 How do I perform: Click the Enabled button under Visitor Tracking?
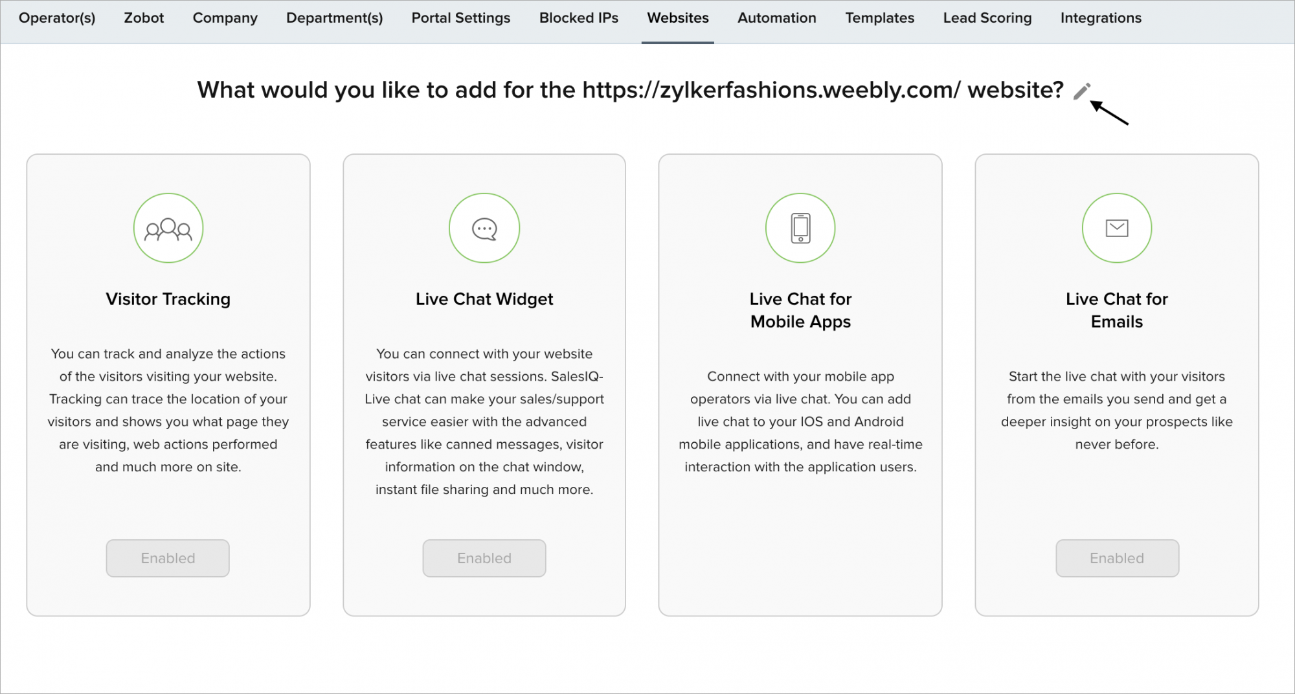pos(168,558)
